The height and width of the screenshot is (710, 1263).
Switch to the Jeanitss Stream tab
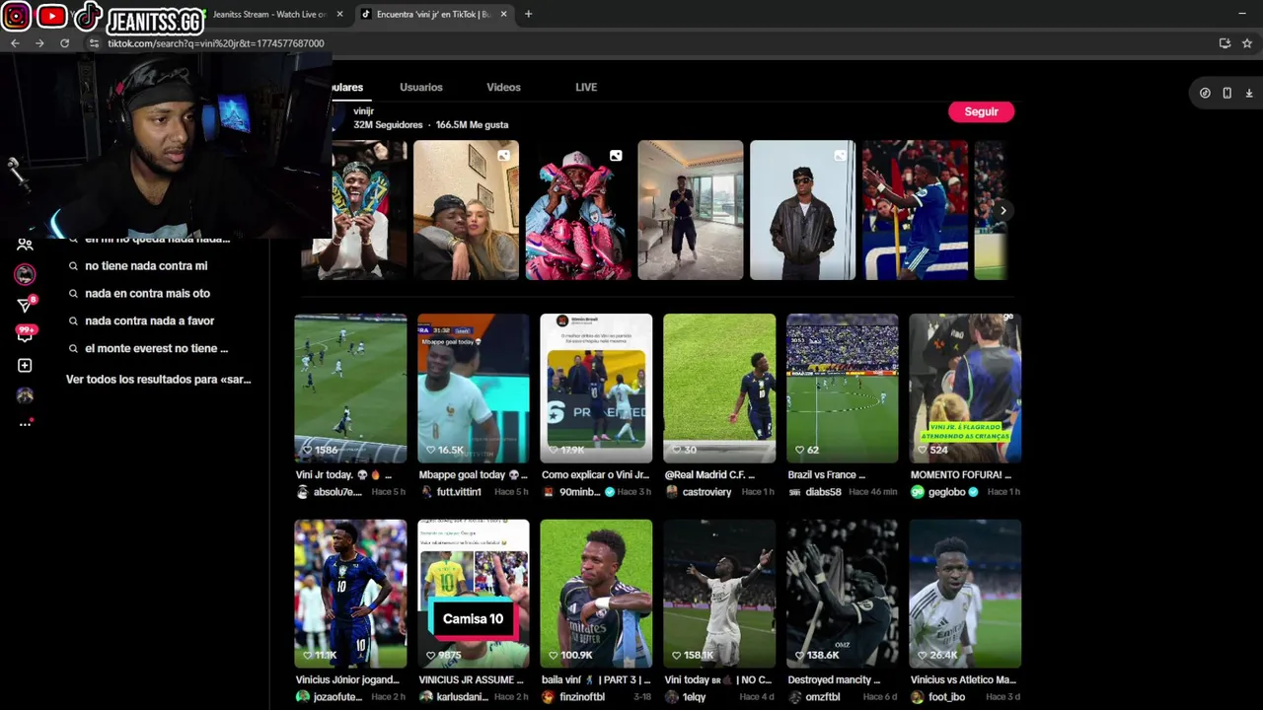pyautogui.click(x=268, y=14)
